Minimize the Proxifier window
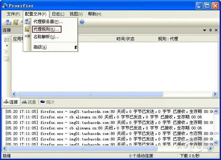The width and height of the screenshot is (221, 160). pyautogui.click(x=199, y=6)
